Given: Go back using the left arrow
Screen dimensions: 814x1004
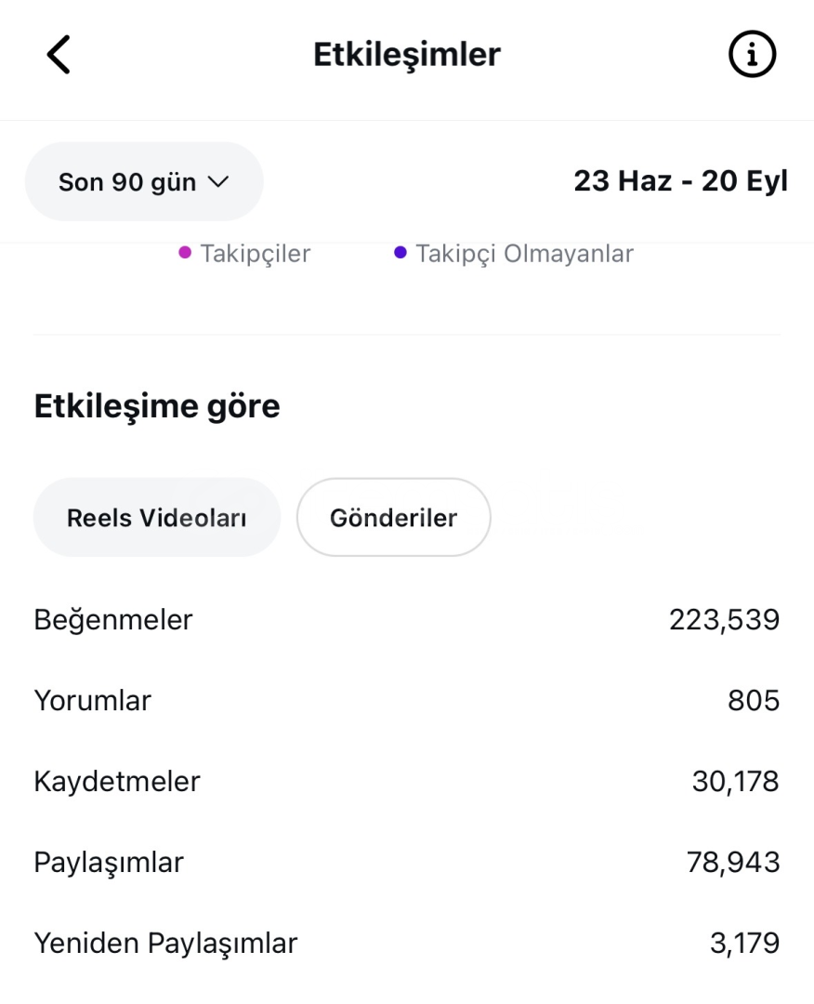Looking at the screenshot, I should (58, 57).
